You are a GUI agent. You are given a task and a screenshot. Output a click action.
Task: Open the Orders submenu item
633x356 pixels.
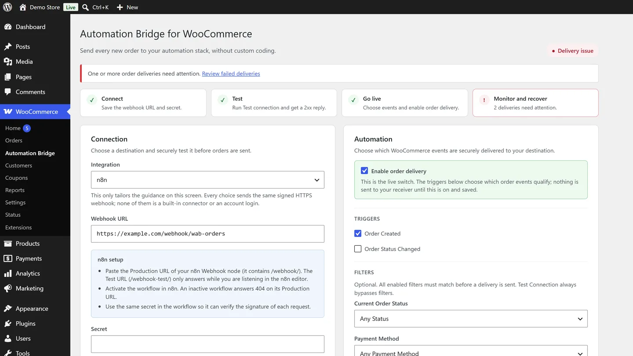coord(14,140)
